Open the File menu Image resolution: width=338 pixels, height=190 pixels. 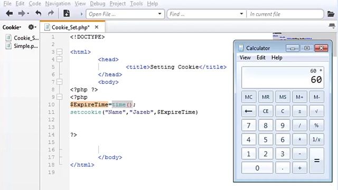[x=7, y=4]
